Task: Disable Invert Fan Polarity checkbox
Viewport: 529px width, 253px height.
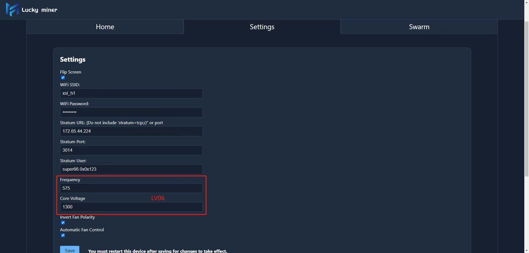Action: tap(63, 223)
